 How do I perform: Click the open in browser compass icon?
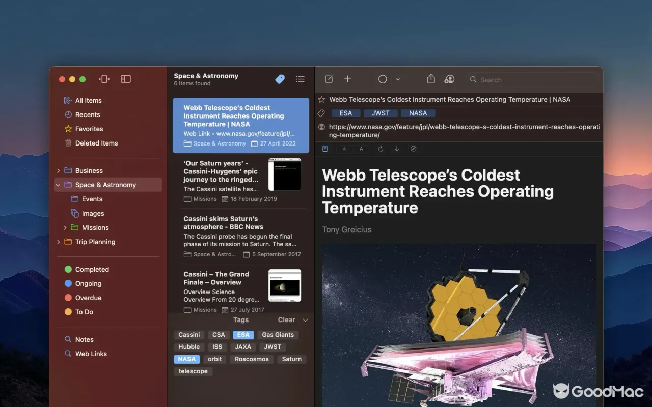(413, 149)
